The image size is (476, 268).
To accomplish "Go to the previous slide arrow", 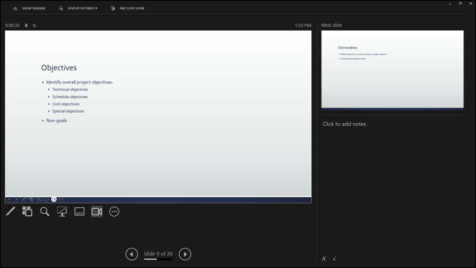I will (x=131, y=254).
